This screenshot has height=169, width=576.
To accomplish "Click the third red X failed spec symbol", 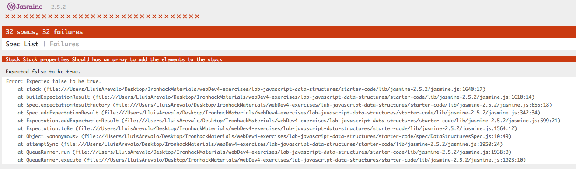I will pyautogui.click(x=19, y=17).
